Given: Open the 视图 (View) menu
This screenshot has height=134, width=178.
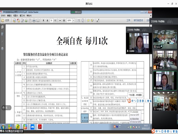Looking at the screenshot, I should point(15,15).
